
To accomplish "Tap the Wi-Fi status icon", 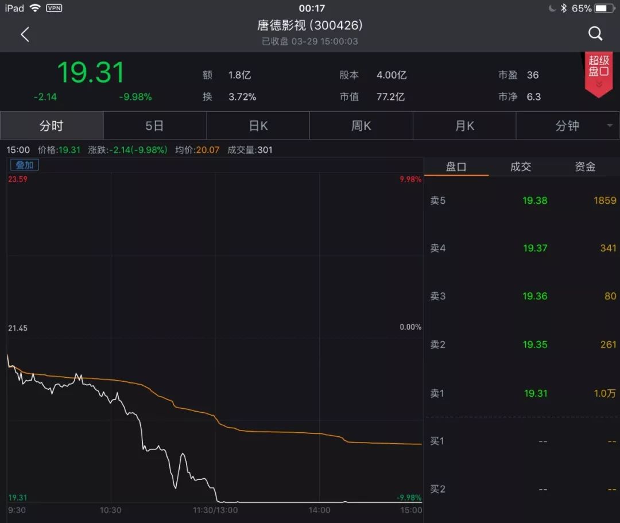I will point(35,8).
